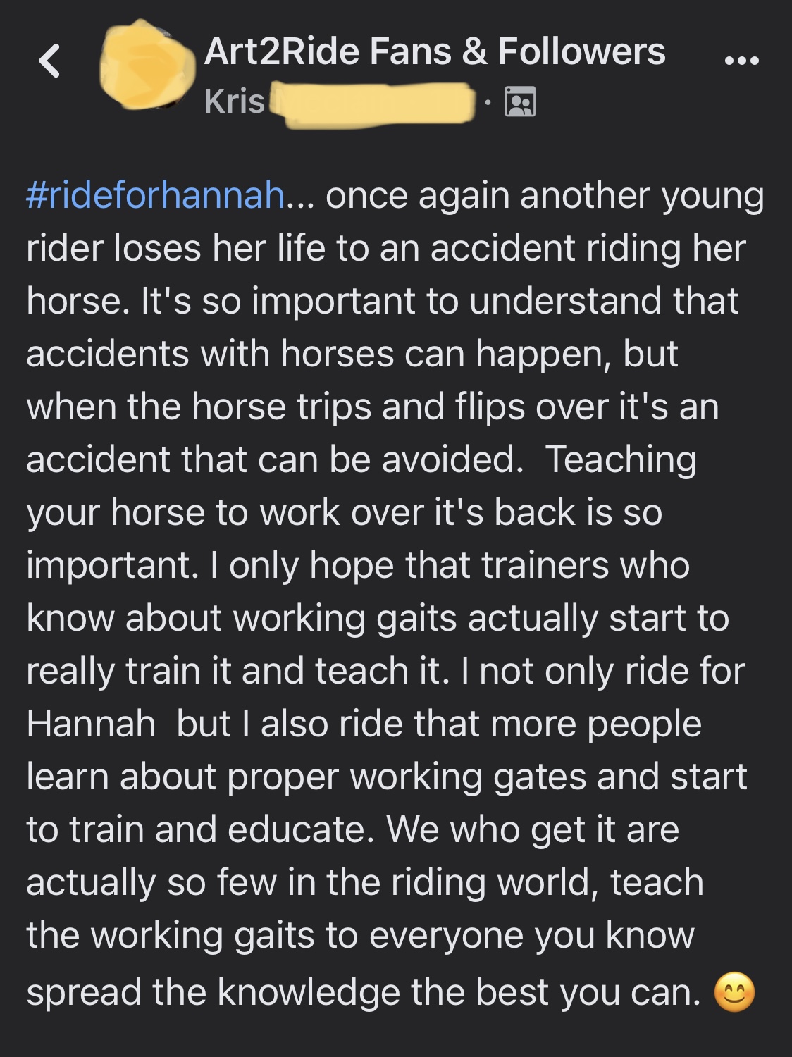Screen dimensions: 792x1057
Task: Open the Art2Ride Fans & Followers group
Action: click(x=434, y=51)
